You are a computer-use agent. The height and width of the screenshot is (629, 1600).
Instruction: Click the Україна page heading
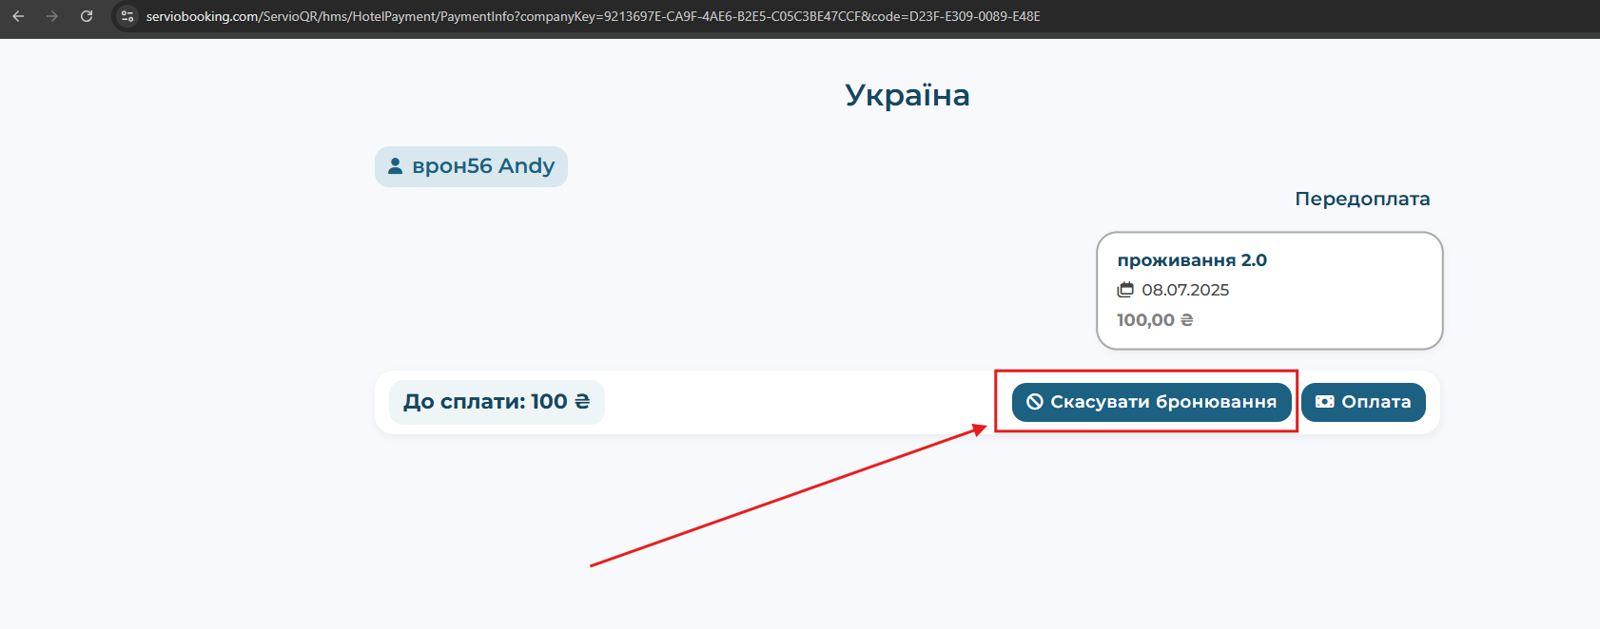(x=907, y=95)
